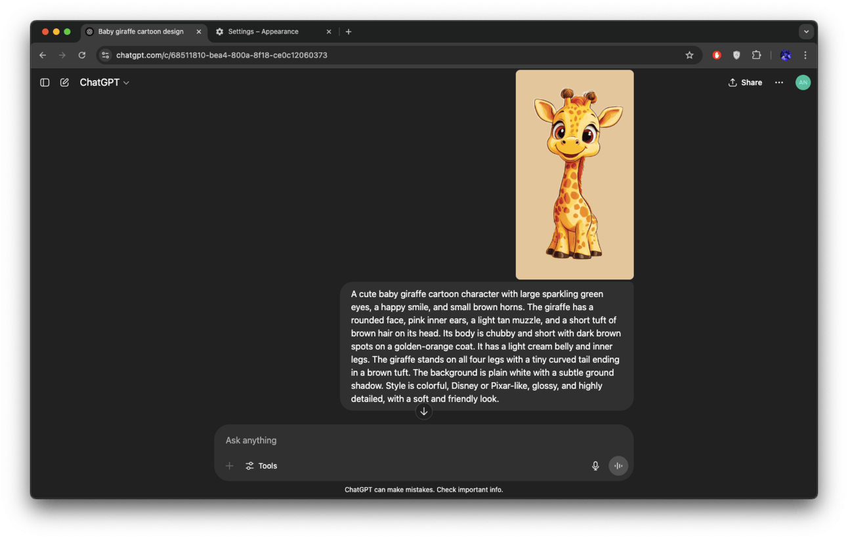Switch to Settings – Appearance tab
This screenshot has height=539, width=848.
point(274,31)
